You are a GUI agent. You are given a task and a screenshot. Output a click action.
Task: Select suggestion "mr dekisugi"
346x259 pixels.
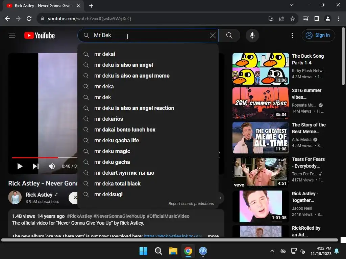[148, 194]
